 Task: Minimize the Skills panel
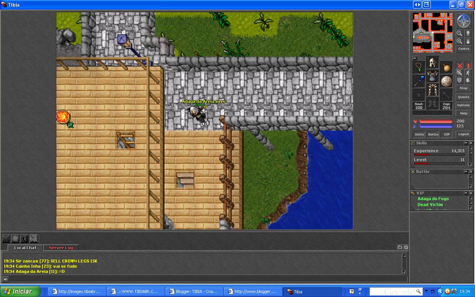click(466, 143)
